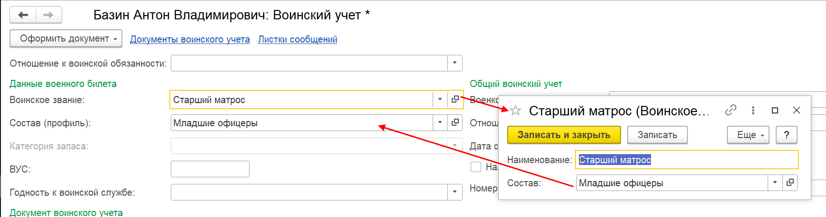Expand Отношение к воинской обязанности dropdown
Image resolution: width=826 pixels, height=217 pixels.
point(455,63)
